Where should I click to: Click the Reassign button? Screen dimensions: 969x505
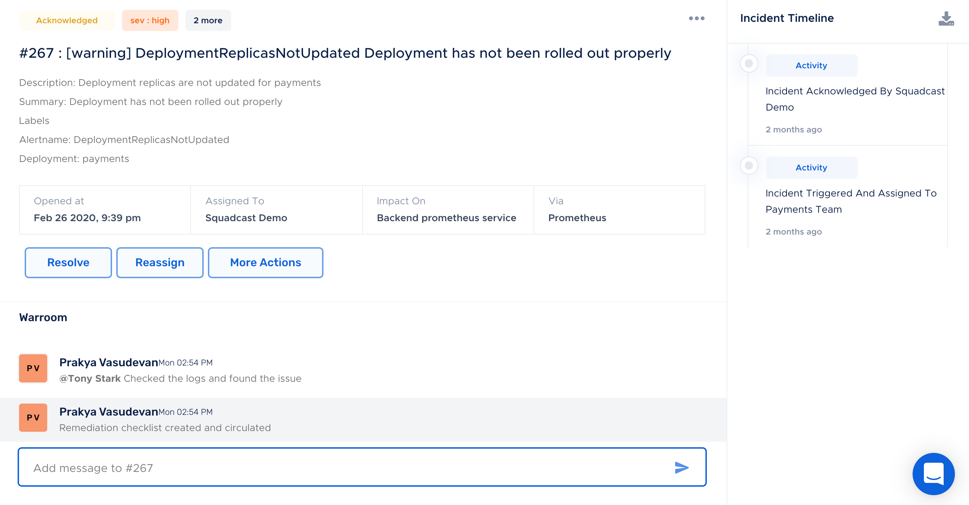point(160,262)
